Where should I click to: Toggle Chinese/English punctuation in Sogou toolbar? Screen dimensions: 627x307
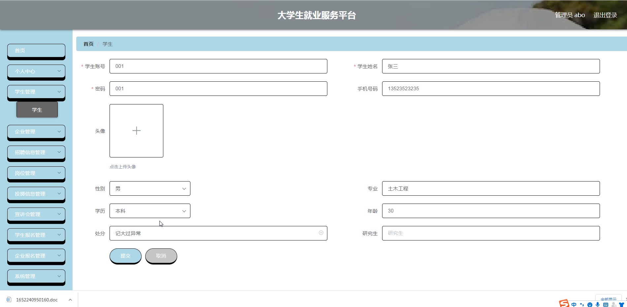(x=582, y=304)
